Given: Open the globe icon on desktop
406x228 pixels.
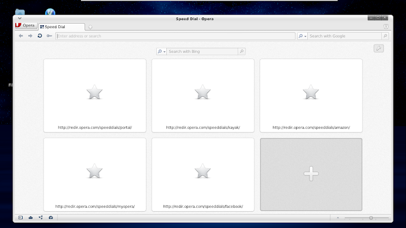Looking at the screenshot, I should tap(50, 12).
